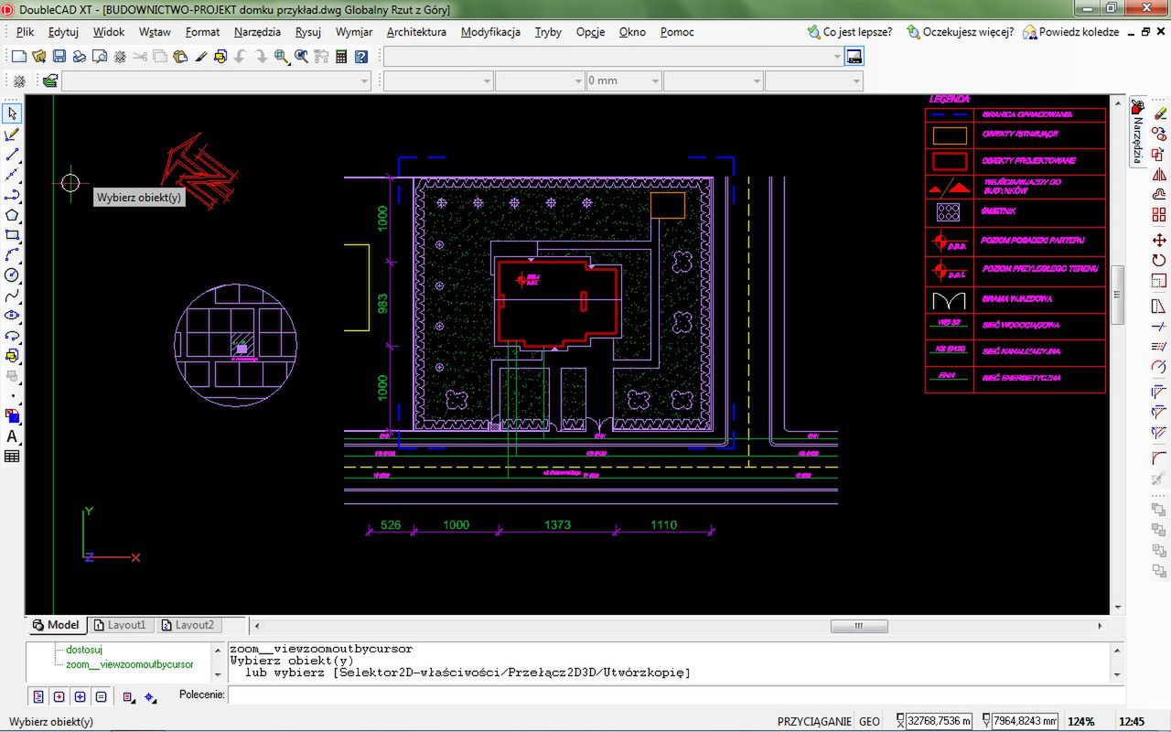The width and height of the screenshot is (1171, 732).
Task: Expand the layer dropdown list
Action: click(x=365, y=81)
